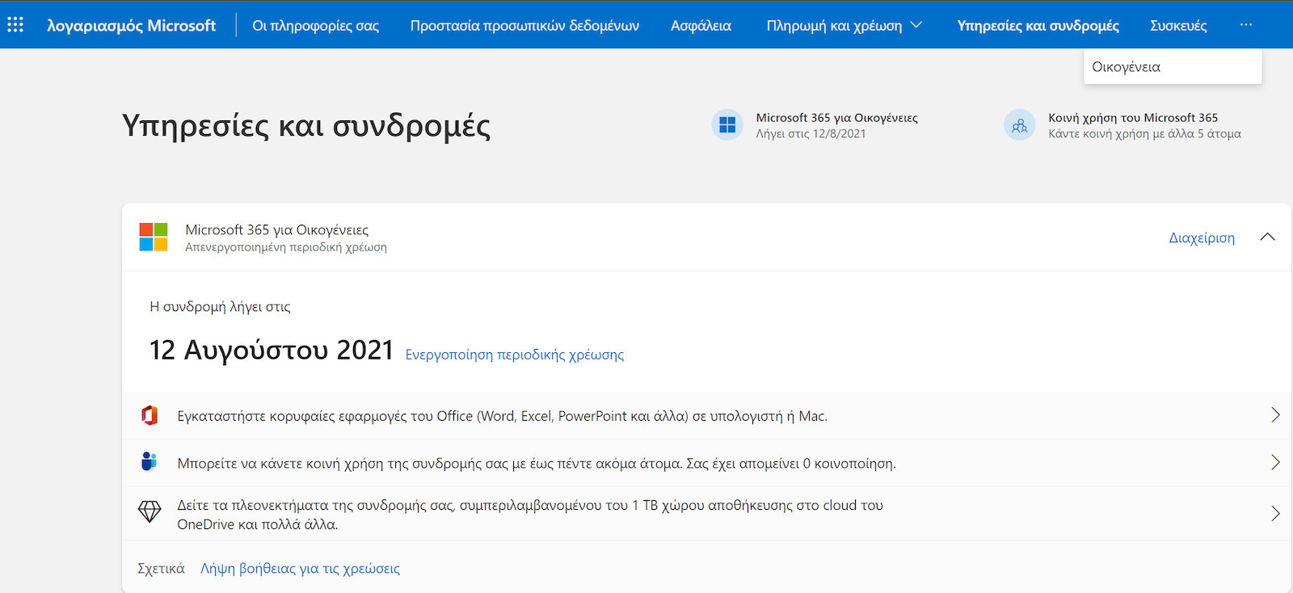Click the 12 Αυγούστου 2021 expiry date

(272, 350)
